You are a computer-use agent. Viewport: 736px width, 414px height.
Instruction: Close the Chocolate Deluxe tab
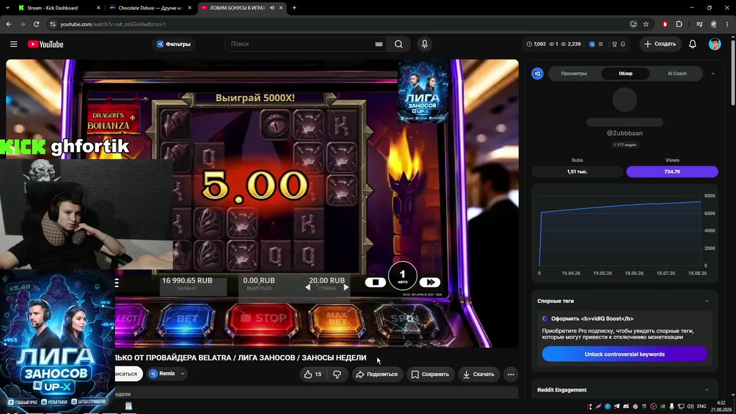190,8
